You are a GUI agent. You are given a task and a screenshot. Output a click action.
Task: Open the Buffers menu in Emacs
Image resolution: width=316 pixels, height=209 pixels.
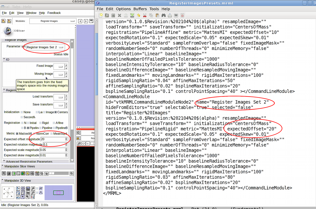140,9
